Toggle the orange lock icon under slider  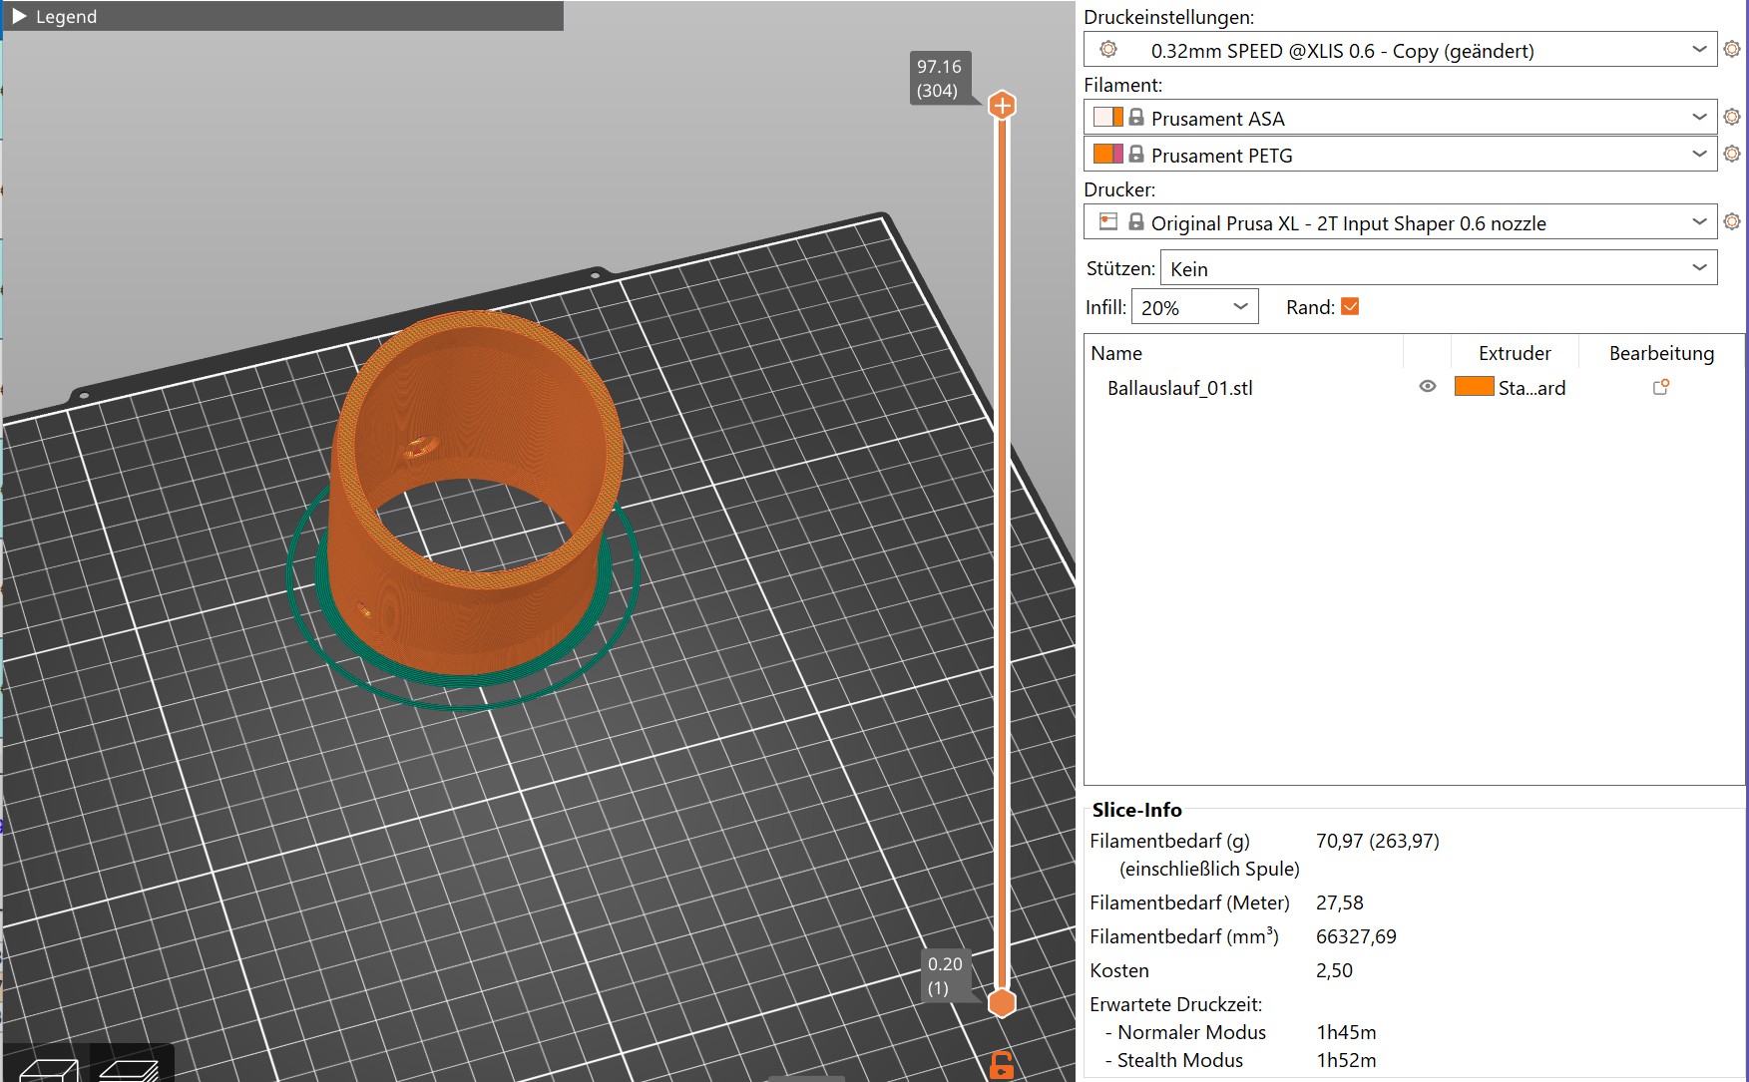(1002, 1065)
